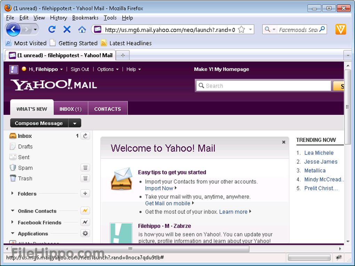Click the Compose Message button
The height and width of the screenshot is (266, 355).
[x=39, y=123]
